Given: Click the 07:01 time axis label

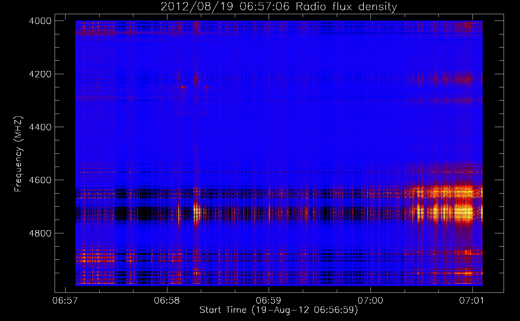Looking at the screenshot, I should (472, 301).
